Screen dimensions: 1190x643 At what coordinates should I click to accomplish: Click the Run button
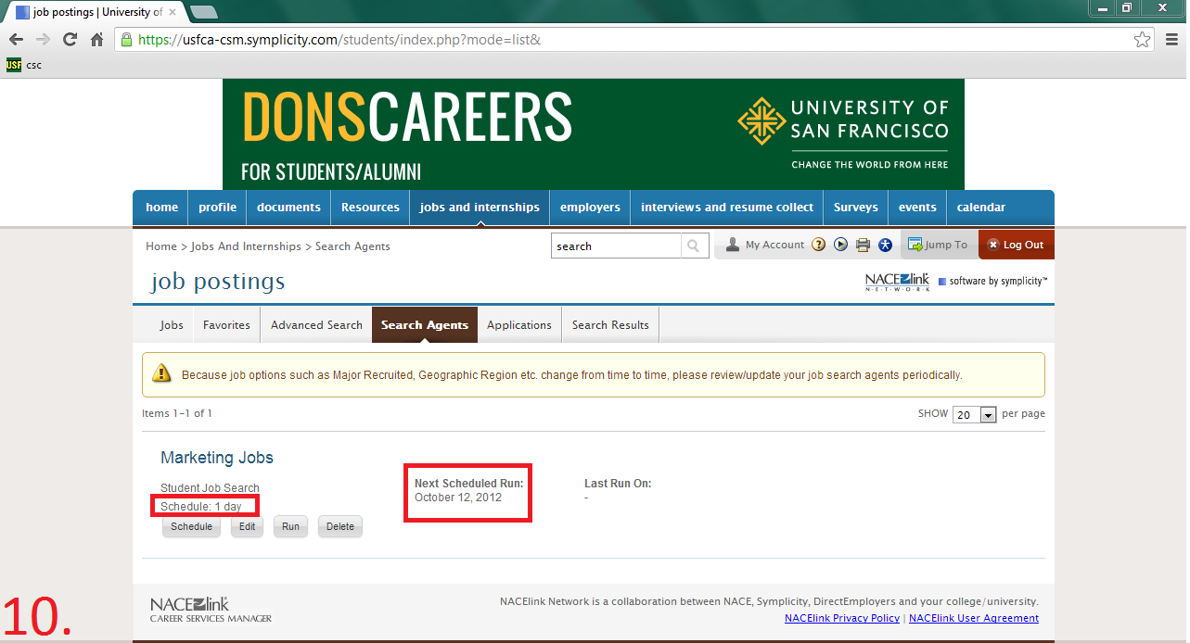coord(290,526)
